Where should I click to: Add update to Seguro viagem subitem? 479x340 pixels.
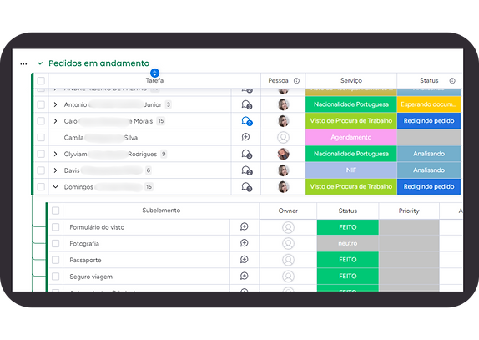point(244,277)
